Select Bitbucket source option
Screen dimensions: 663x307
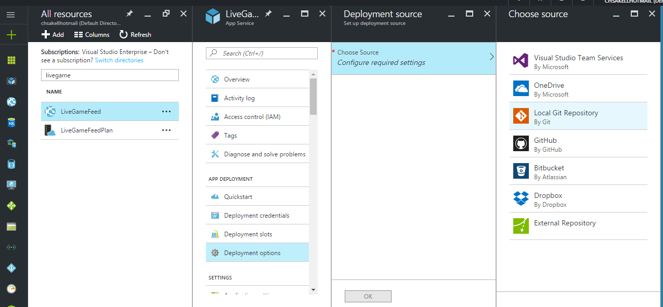(578, 171)
